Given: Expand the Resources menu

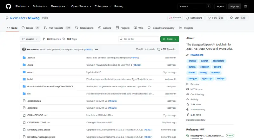Looking at the screenshot, I should pyautogui.click(x=59, y=6).
